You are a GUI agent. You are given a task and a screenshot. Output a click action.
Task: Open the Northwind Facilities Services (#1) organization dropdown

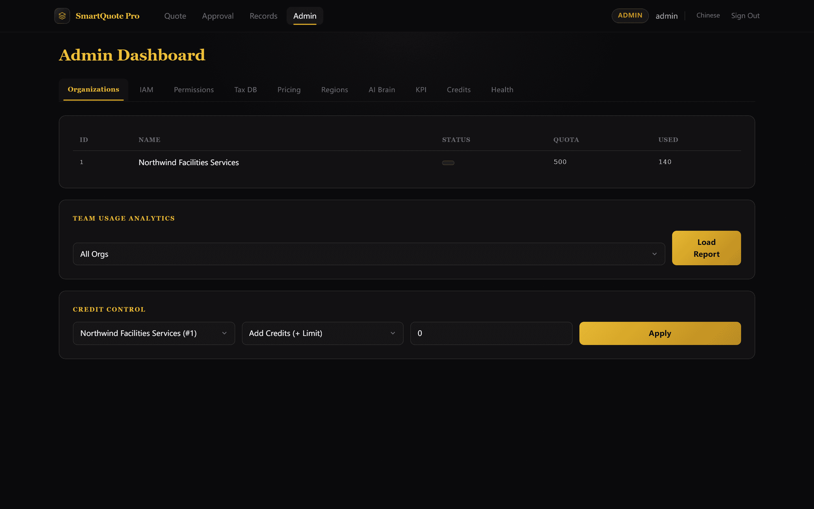pos(154,333)
